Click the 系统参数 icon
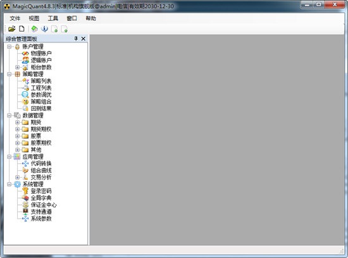 point(25,219)
